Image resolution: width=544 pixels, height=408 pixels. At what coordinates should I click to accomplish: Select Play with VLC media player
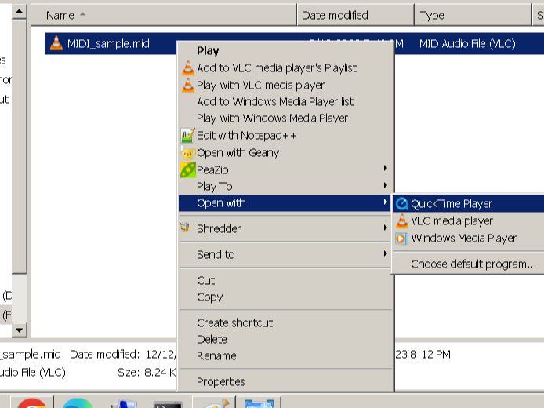tap(286, 85)
